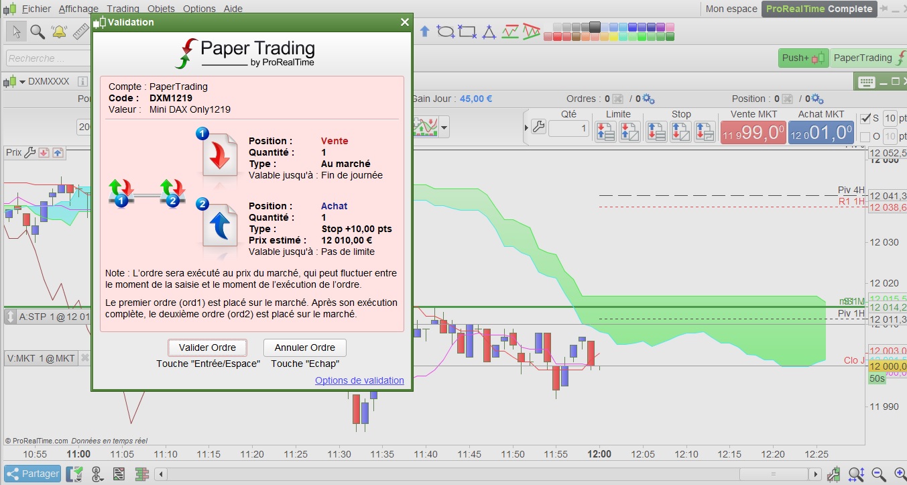This screenshot has width=907, height=485.
Task: Open the on-screen keyboard icon
Action: click(866, 82)
